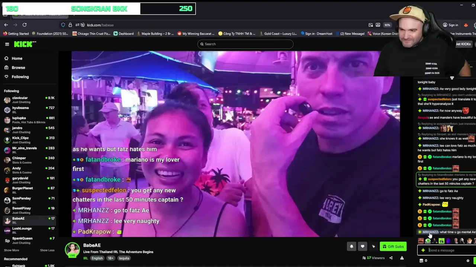Open fishtank in Recommended list
This screenshot has width=476, height=267.
(x=29, y=266)
